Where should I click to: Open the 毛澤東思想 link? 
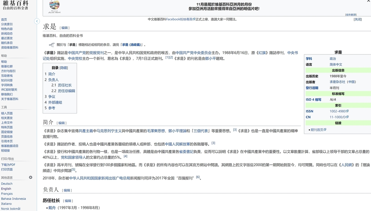pyautogui.click(x=156, y=131)
